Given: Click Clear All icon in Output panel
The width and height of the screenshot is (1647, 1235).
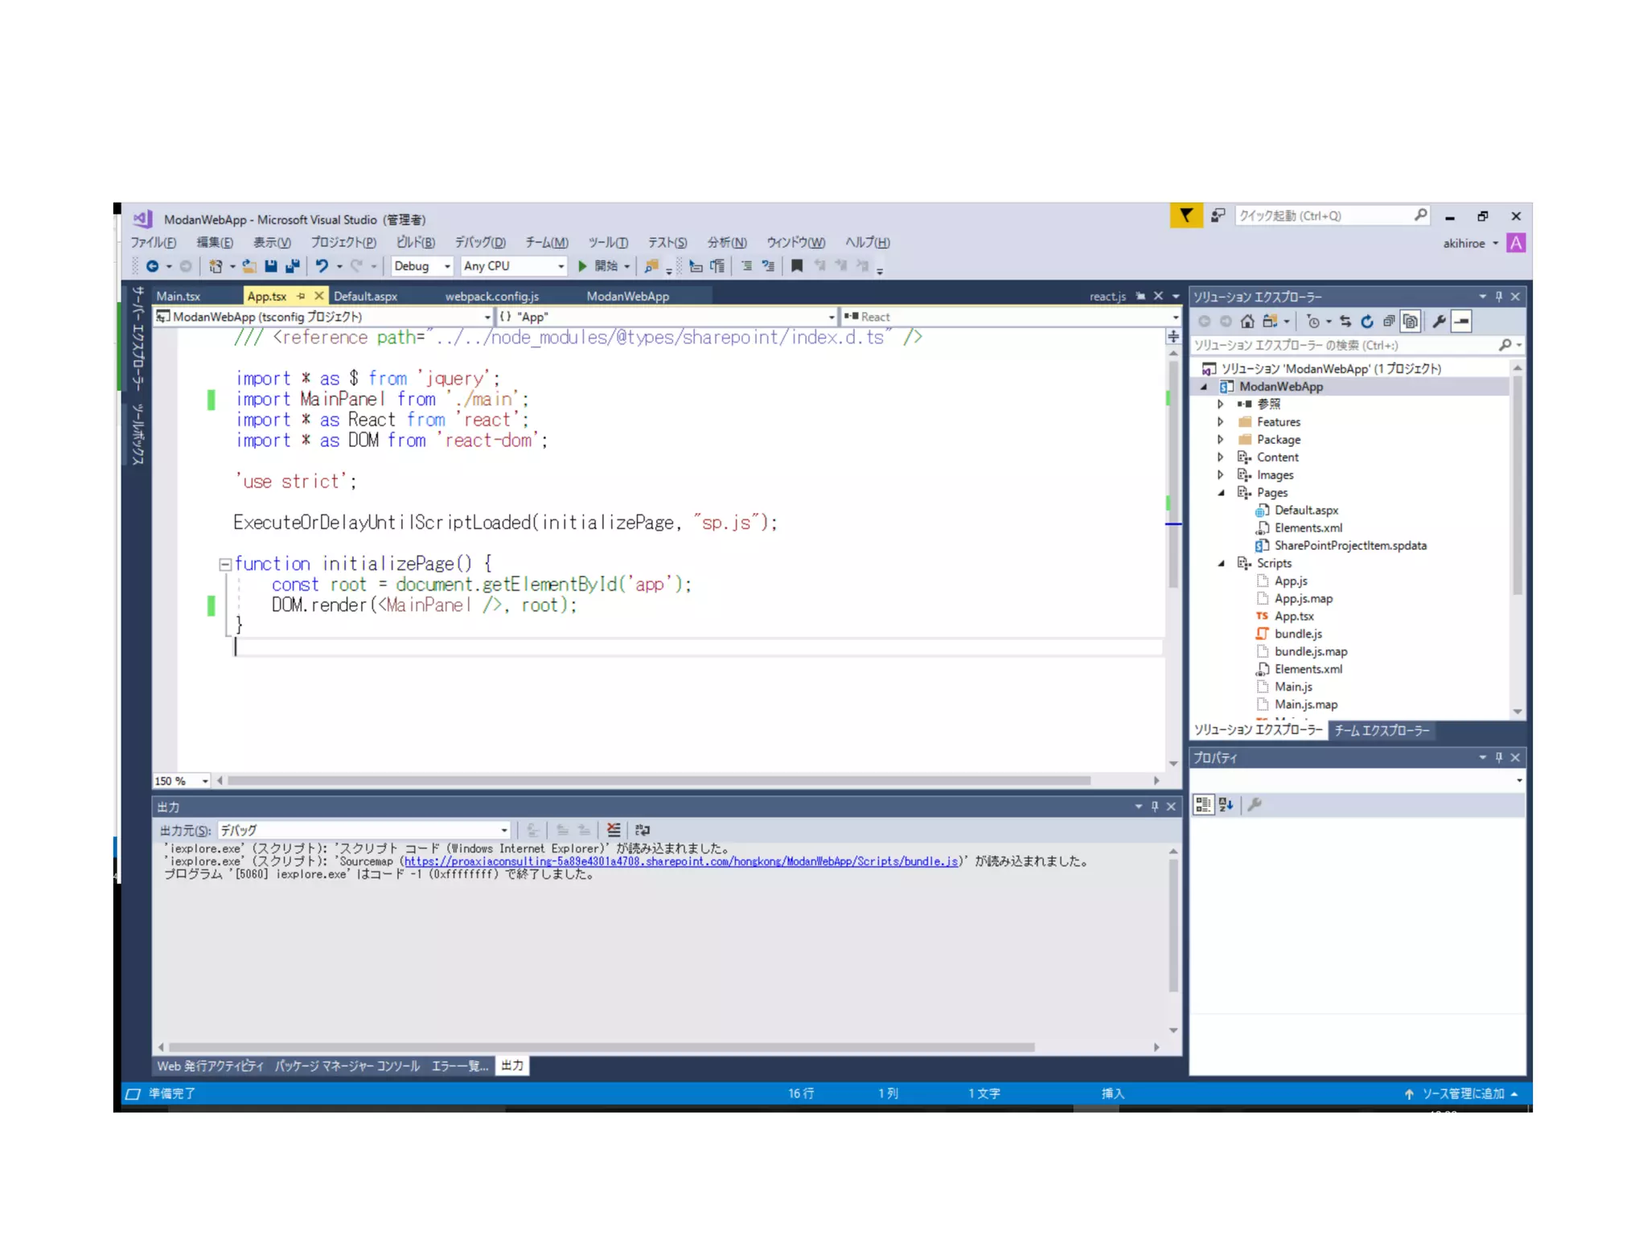Looking at the screenshot, I should pos(614,830).
